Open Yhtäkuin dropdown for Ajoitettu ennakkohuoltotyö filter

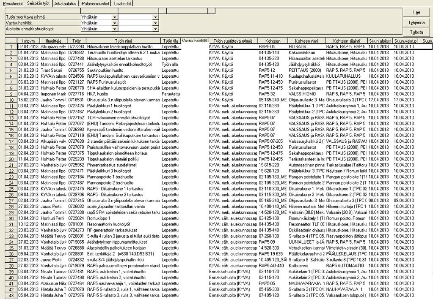tap(115, 29)
